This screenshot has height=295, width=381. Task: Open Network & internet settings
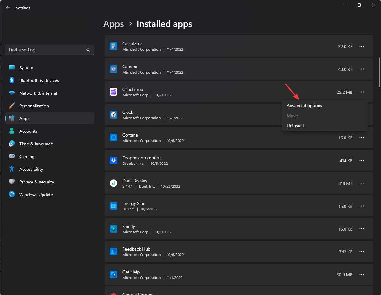pos(50,93)
